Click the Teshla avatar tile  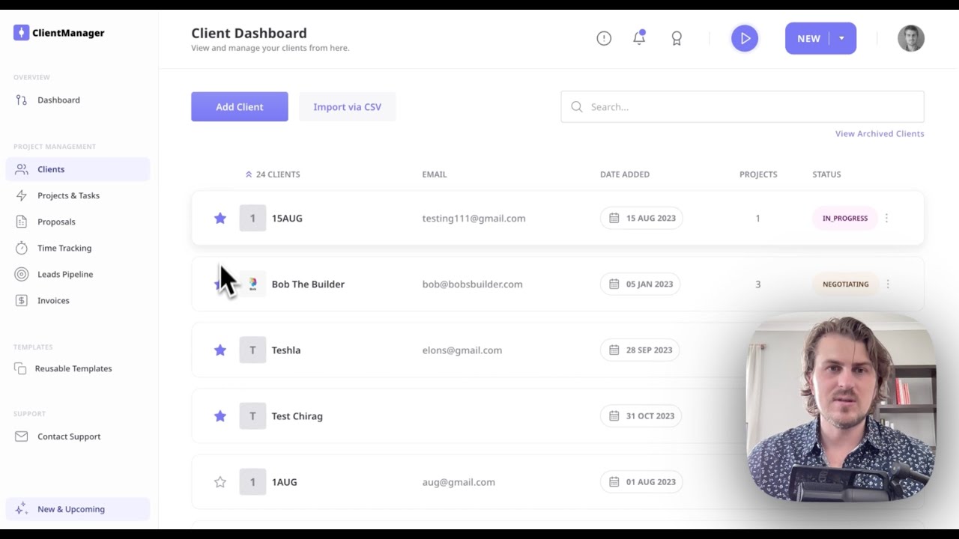(x=252, y=350)
